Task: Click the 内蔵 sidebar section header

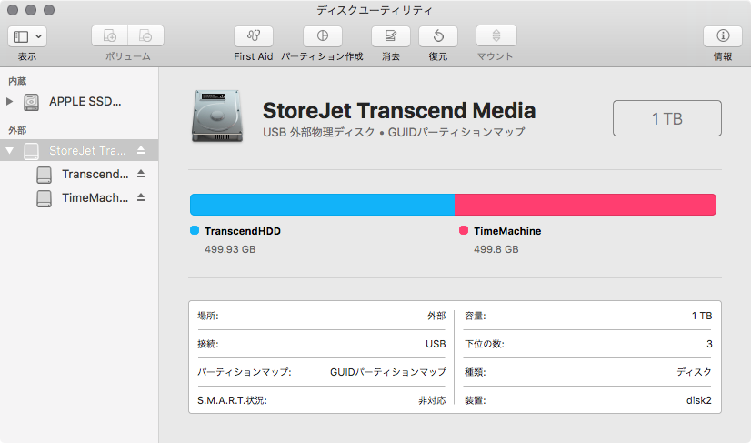Action: coord(17,82)
